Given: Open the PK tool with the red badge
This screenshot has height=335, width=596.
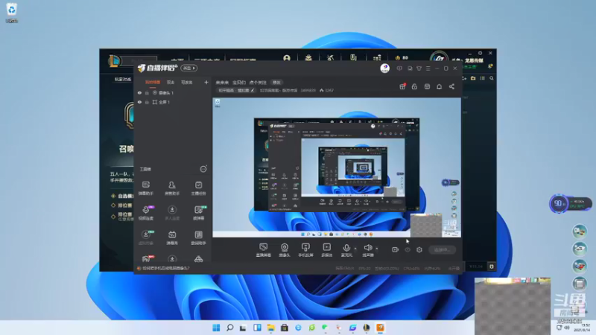Looking at the screenshot, I should pyautogui.click(x=146, y=259).
